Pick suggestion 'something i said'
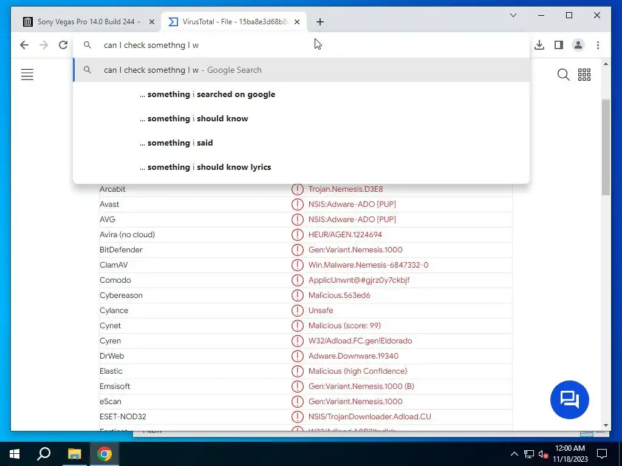Image resolution: width=622 pixels, height=466 pixels. pyautogui.click(x=301, y=143)
